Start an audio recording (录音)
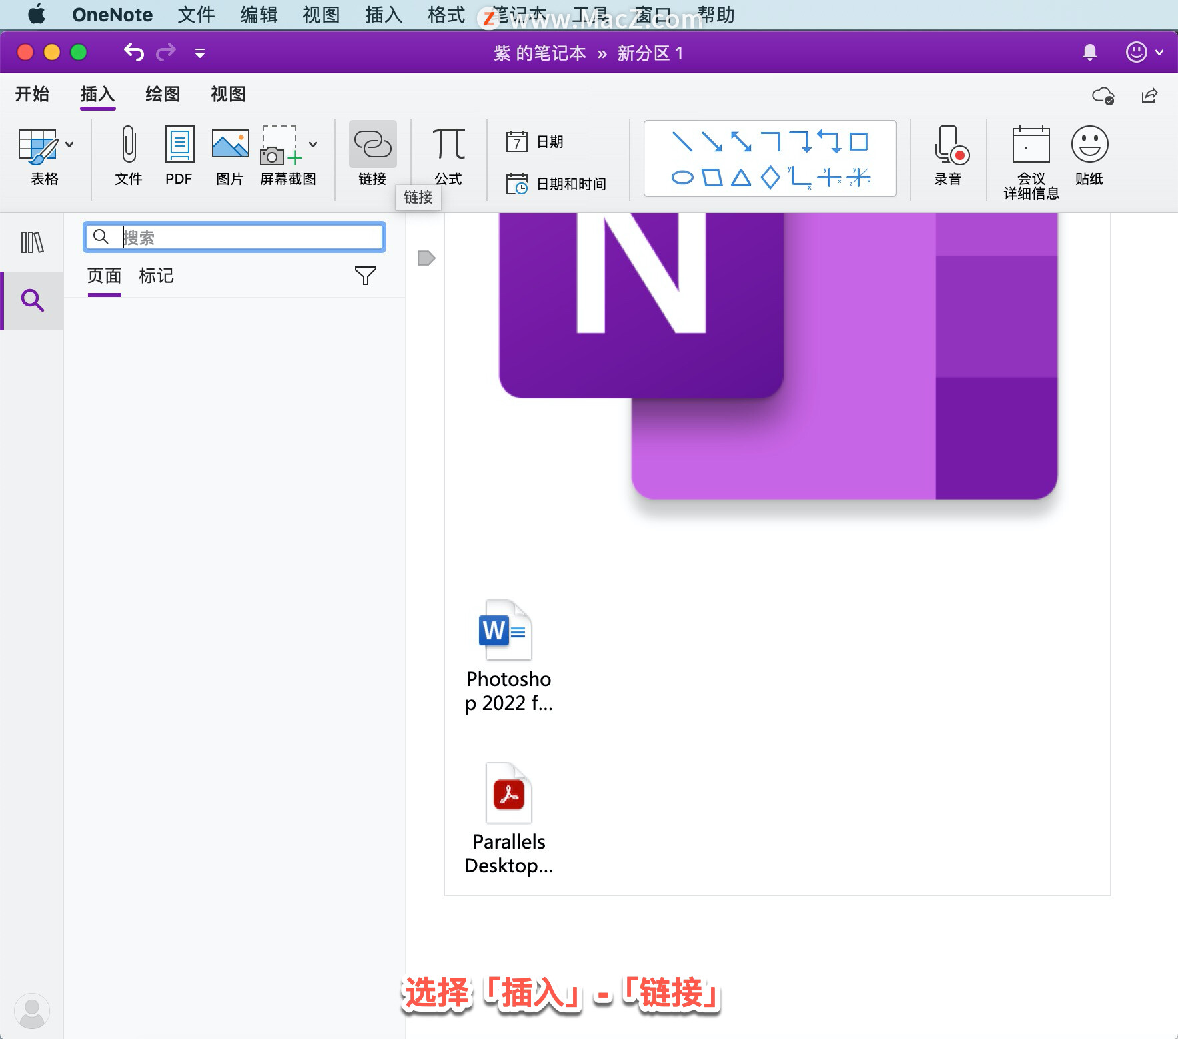This screenshot has height=1039, width=1178. 949,157
